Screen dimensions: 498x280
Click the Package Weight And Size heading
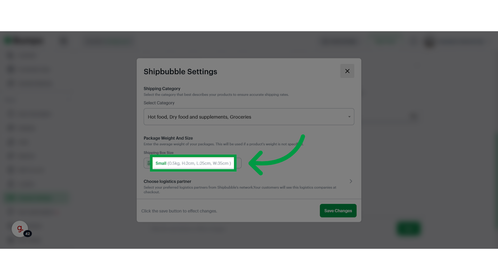coord(168,138)
